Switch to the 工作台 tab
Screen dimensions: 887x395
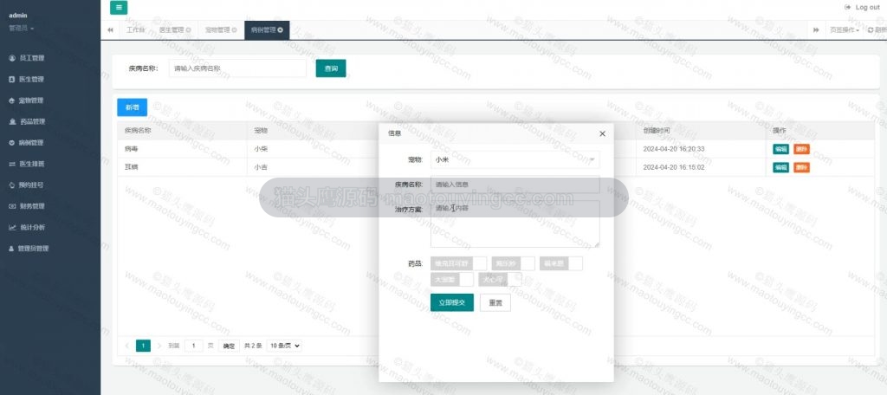pyautogui.click(x=136, y=30)
